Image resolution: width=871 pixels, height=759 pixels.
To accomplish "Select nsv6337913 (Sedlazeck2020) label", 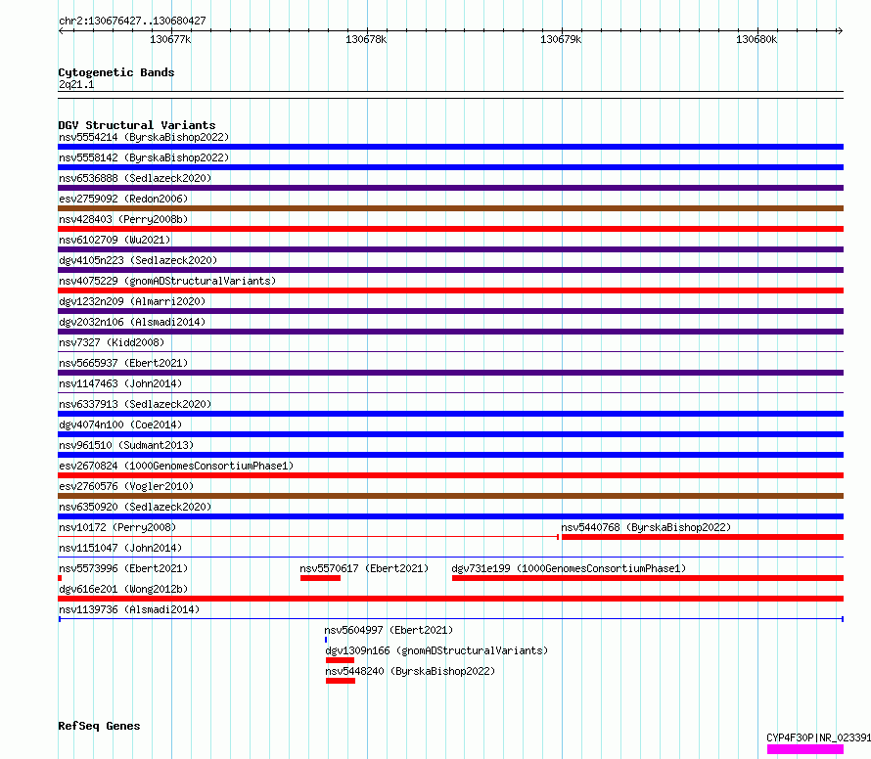I will (135, 404).
